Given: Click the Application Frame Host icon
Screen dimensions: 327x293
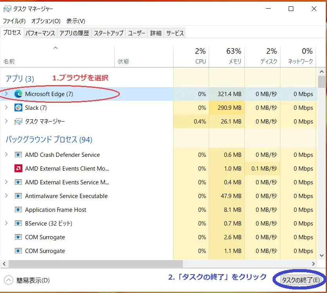Looking at the screenshot, I should tap(18, 210).
